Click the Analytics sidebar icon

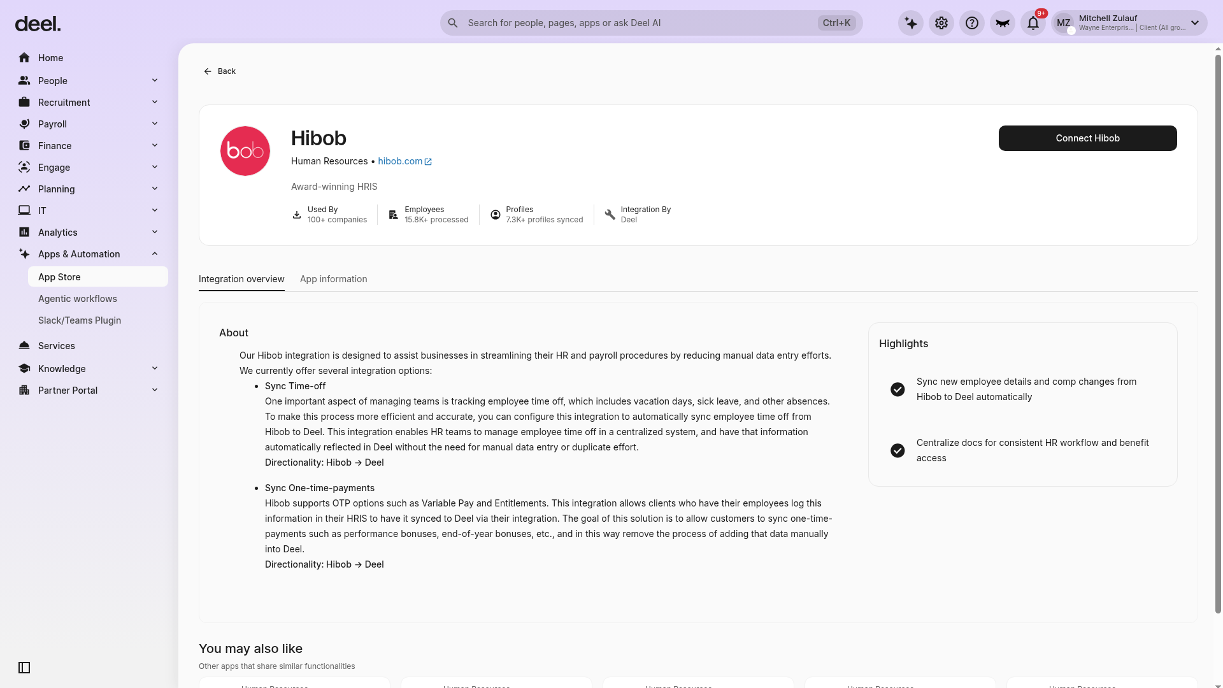[x=24, y=233]
